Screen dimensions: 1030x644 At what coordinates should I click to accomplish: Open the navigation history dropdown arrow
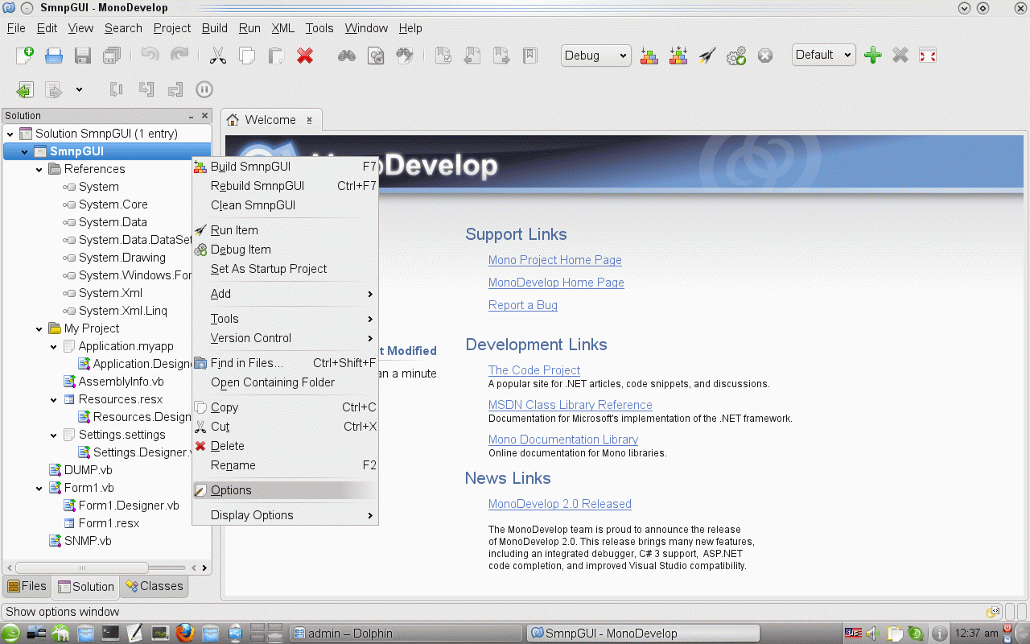79,89
